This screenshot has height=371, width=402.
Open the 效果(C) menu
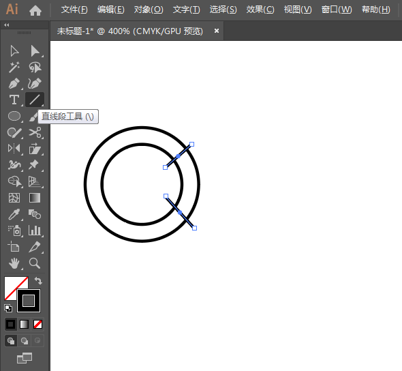coord(260,10)
